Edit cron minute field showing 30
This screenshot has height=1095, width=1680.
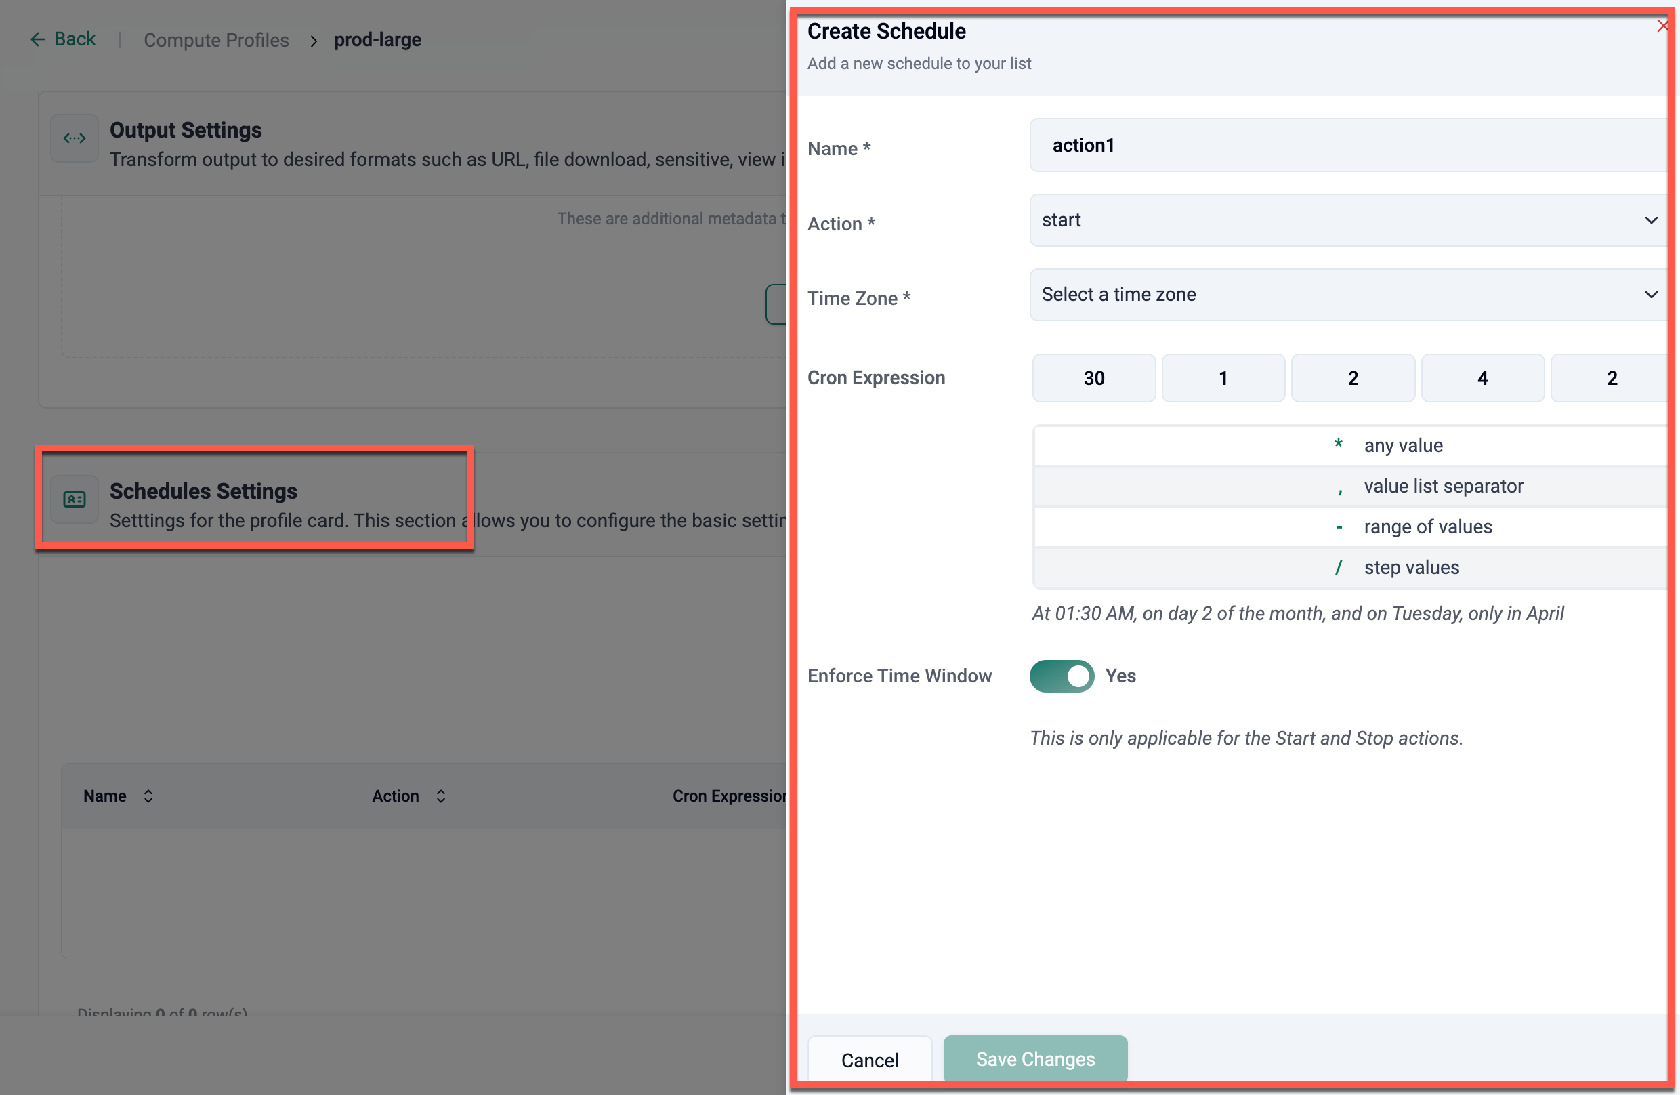click(1093, 378)
